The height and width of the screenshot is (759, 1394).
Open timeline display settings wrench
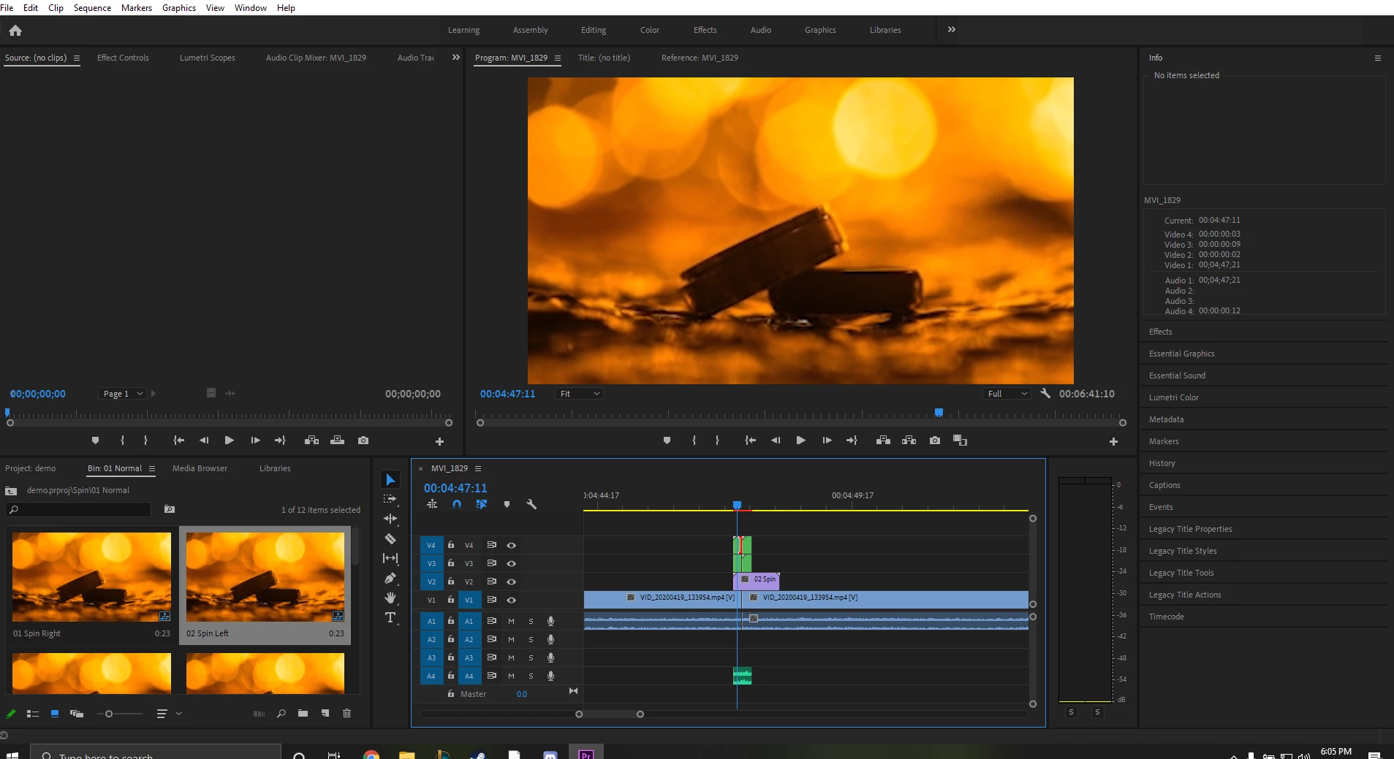(531, 504)
